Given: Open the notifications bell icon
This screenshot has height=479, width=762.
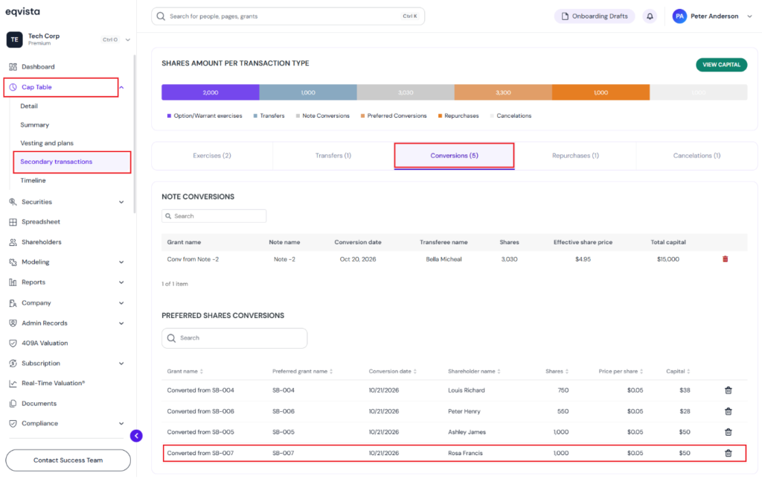Looking at the screenshot, I should click(x=650, y=16).
